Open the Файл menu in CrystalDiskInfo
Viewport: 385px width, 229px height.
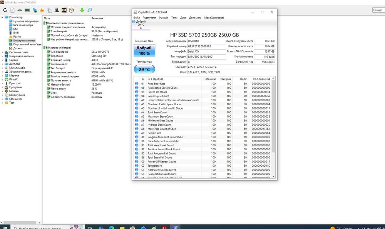pos(137,18)
